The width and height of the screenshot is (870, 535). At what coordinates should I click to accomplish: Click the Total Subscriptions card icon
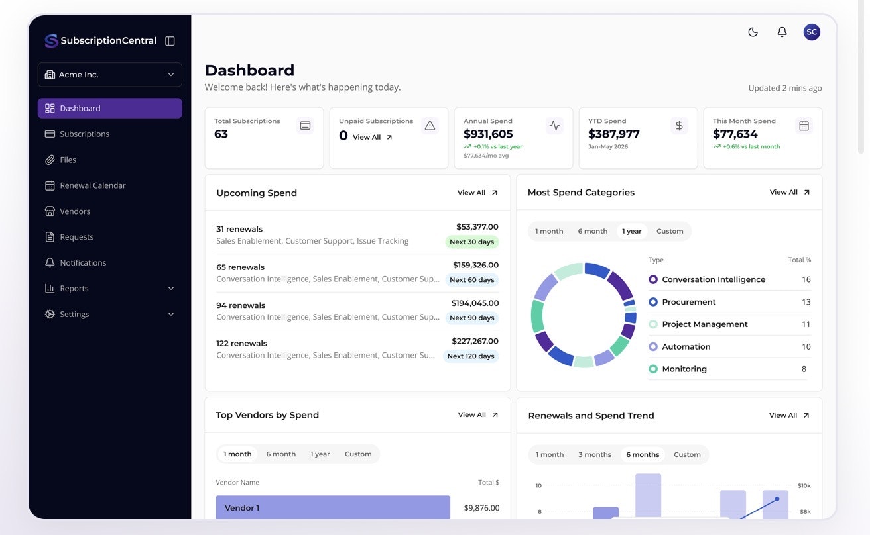tap(305, 126)
